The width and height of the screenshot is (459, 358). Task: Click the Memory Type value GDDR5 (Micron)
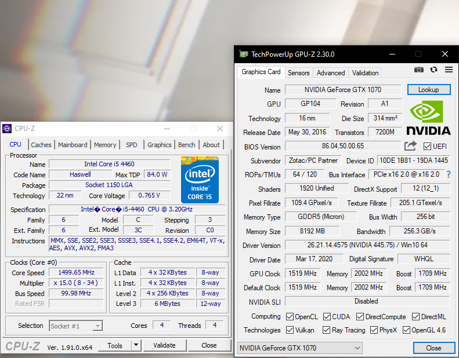click(x=321, y=217)
